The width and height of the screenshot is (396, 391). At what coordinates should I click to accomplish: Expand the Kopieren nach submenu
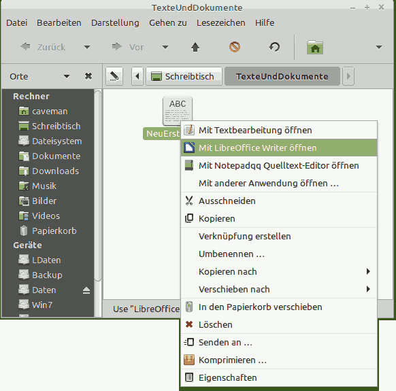(279, 271)
